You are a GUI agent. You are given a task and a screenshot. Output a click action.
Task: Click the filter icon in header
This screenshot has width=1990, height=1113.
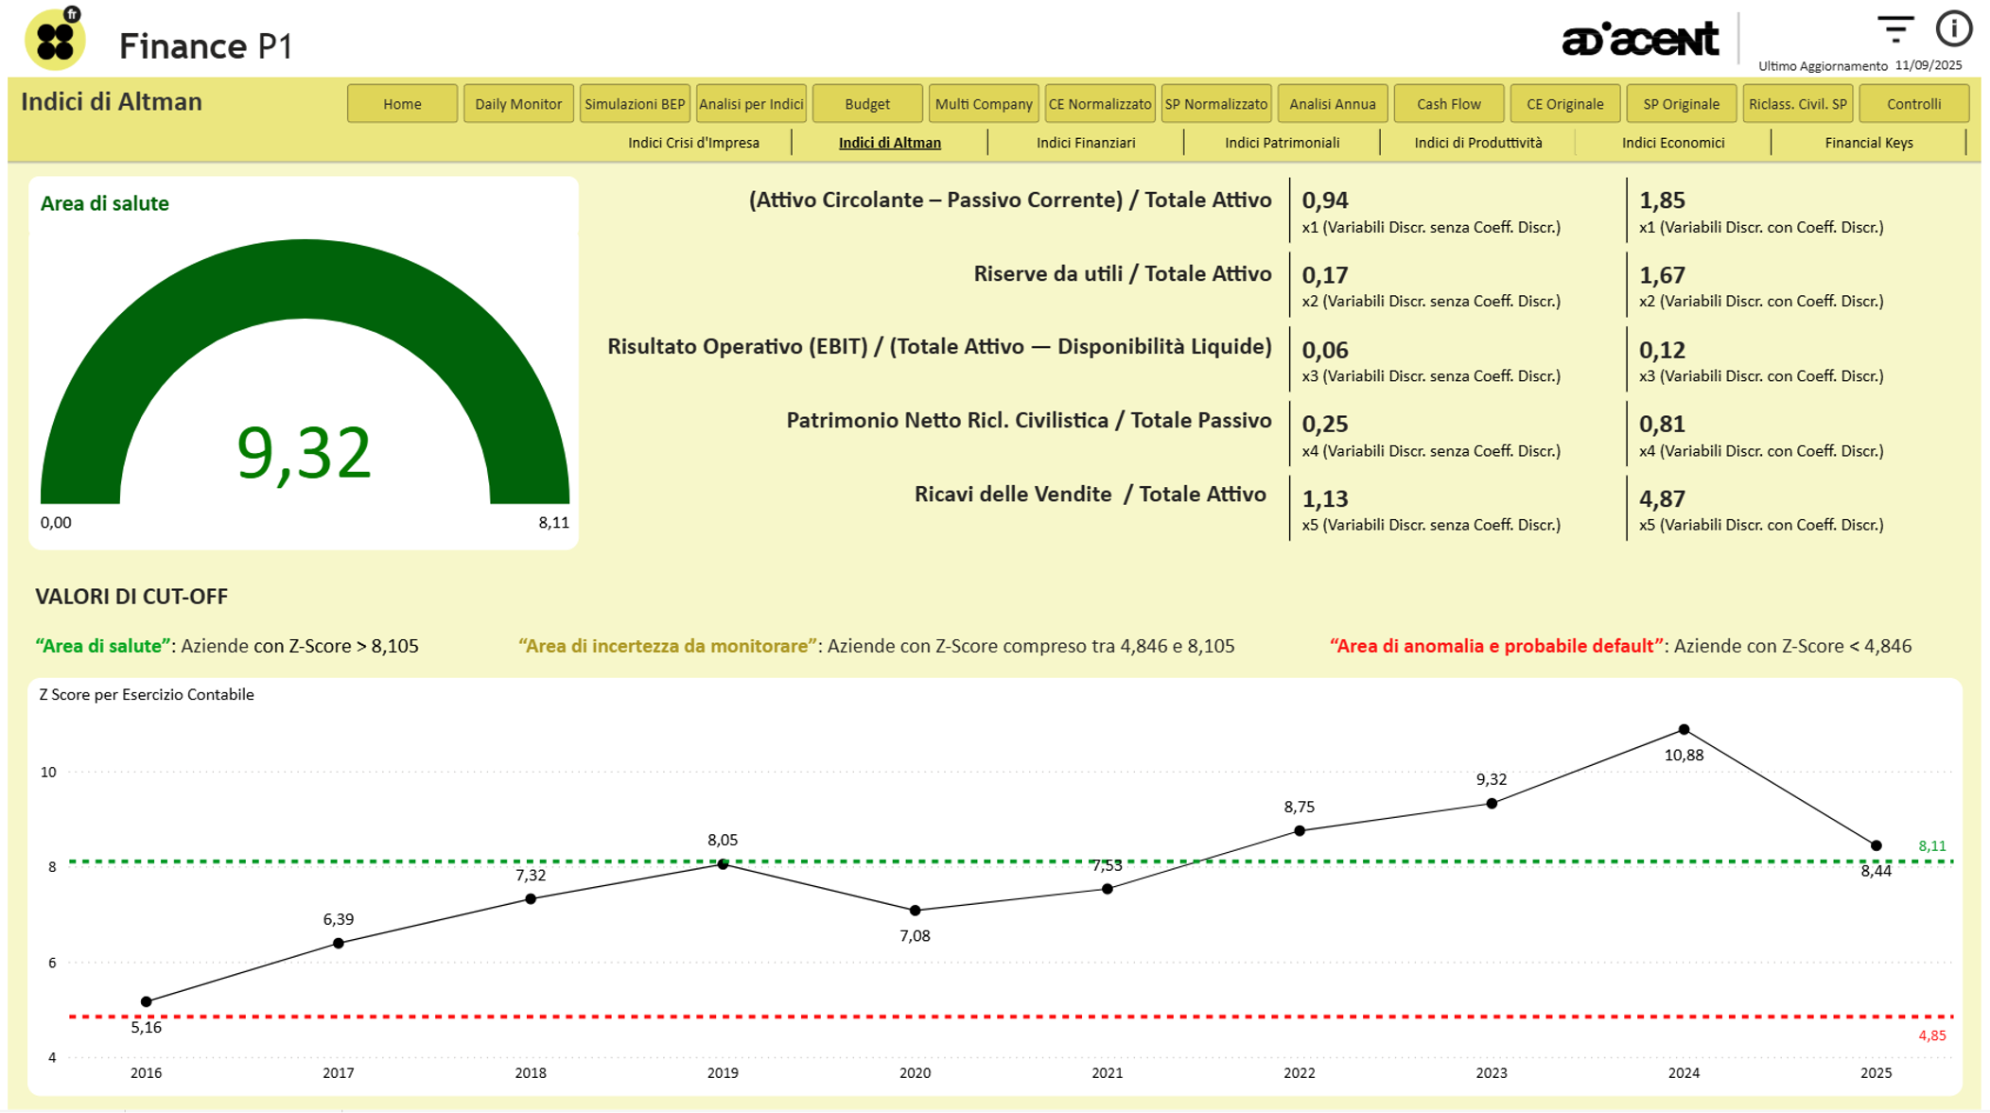(1894, 29)
